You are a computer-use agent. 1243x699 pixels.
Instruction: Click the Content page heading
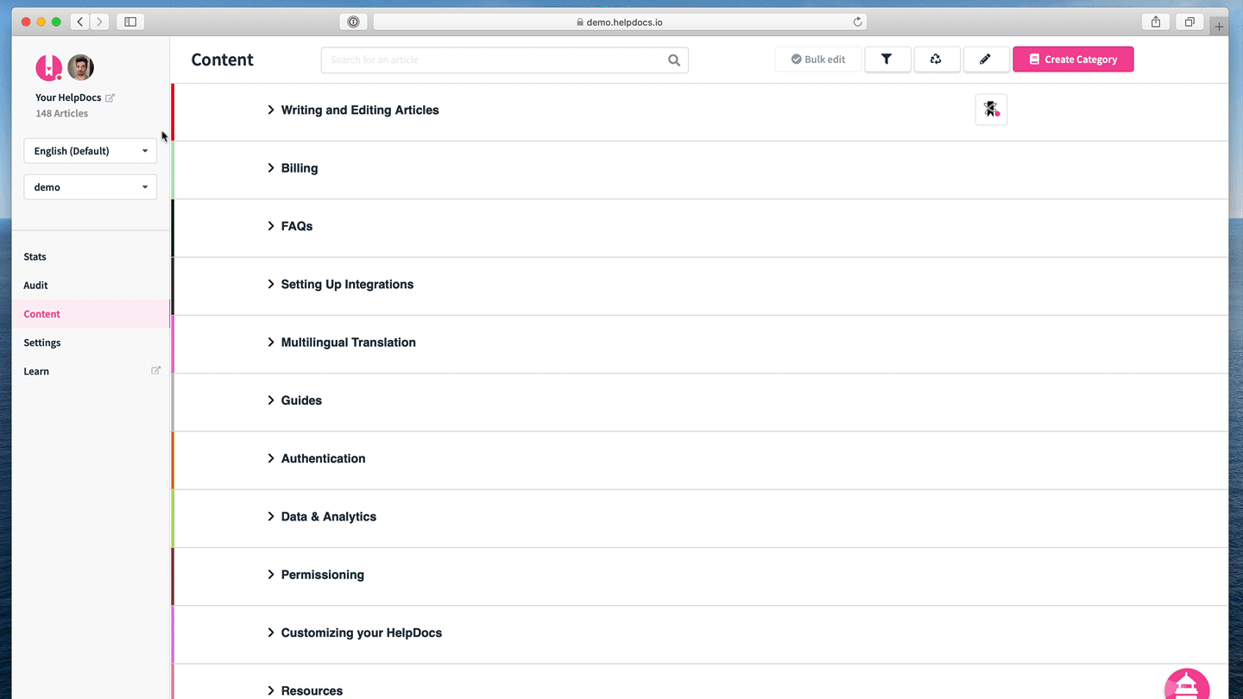[222, 60]
